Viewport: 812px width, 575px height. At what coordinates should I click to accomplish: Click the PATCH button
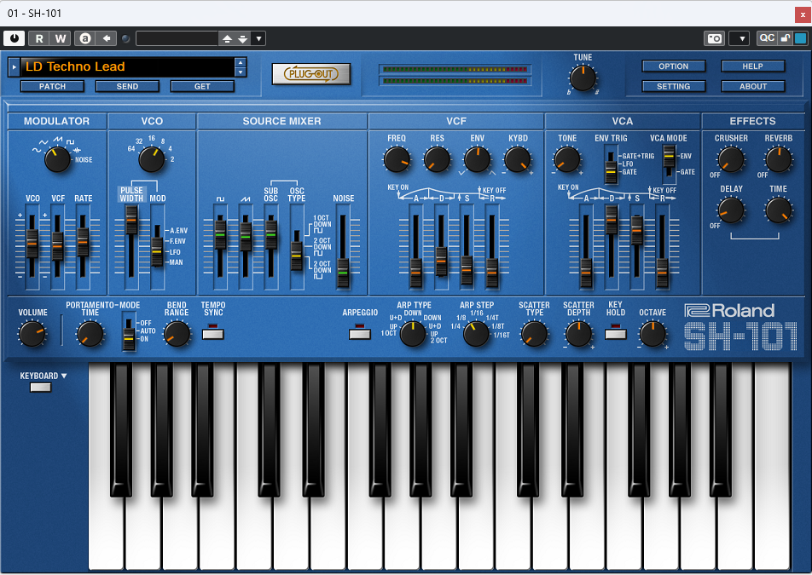(x=52, y=86)
